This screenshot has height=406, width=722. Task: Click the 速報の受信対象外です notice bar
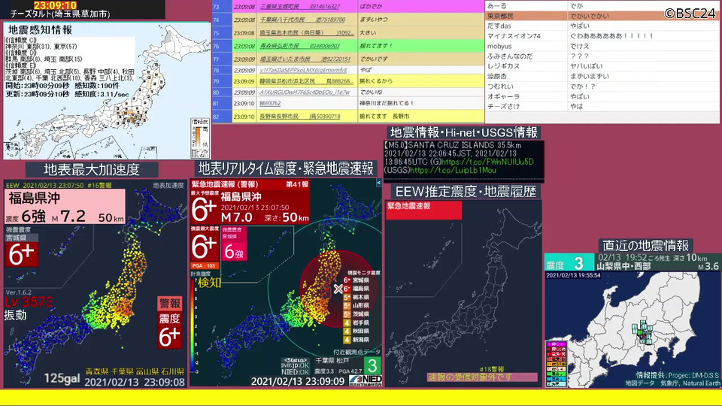(x=482, y=377)
